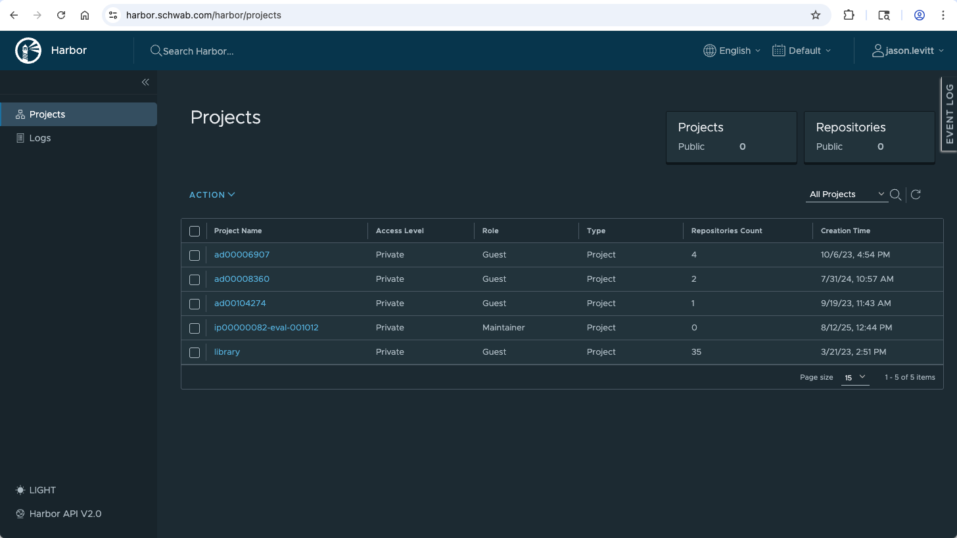The height and width of the screenshot is (538, 957).
Task: Change the Page size dropdown
Action: 854,377
